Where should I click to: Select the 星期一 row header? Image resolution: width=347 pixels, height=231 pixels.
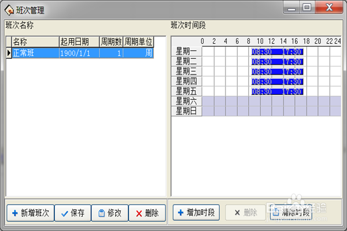click(x=187, y=51)
